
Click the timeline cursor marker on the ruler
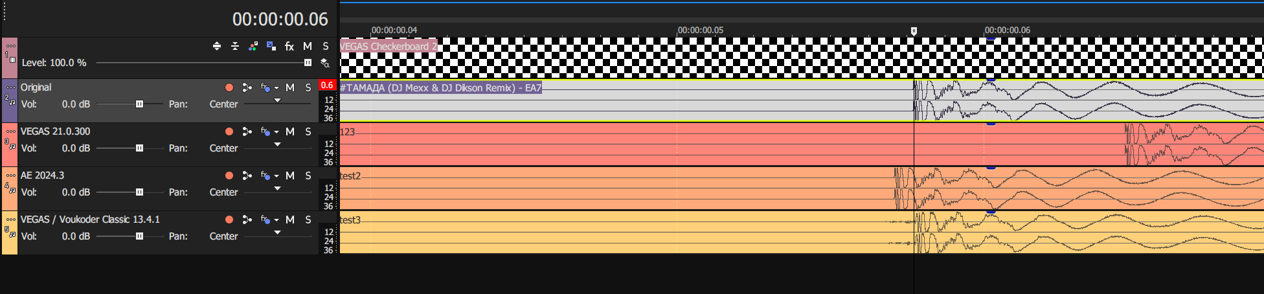[914, 31]
